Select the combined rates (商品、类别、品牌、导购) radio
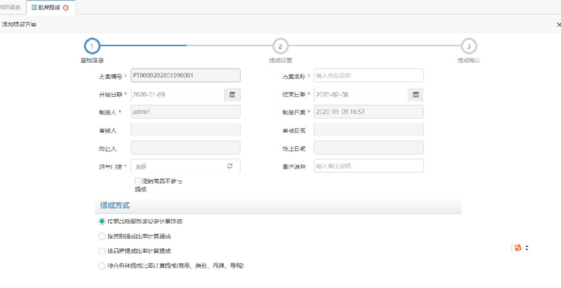This screenshot has height=288, width=561. pos(101,266)
